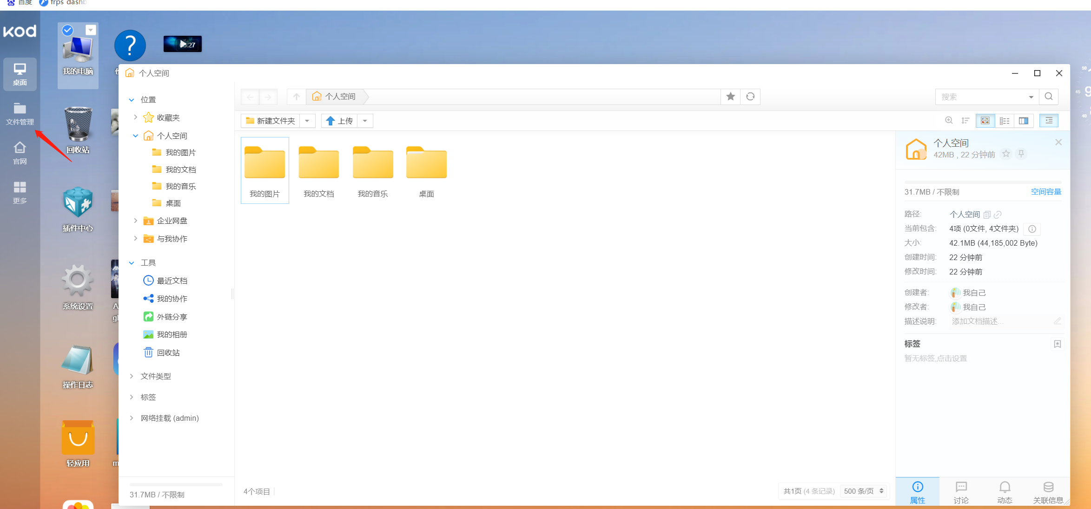Expand the 标签 section in the sidebar
1091x509 pixels.
(132, 397)
